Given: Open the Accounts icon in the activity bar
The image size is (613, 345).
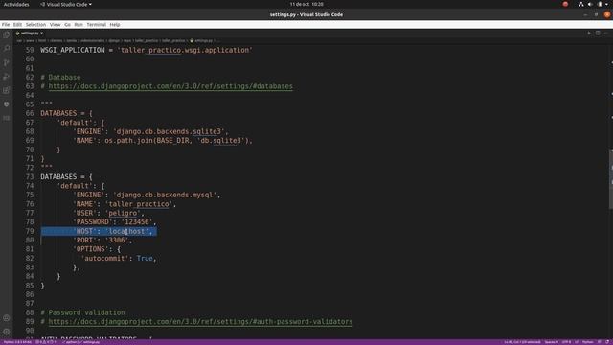Looking at the screenshot, I should tap(7, 318).
